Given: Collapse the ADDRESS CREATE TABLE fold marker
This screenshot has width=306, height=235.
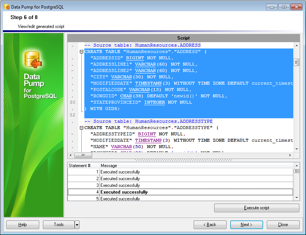Looking at the screenshot, I should click(x=81, y=52).
